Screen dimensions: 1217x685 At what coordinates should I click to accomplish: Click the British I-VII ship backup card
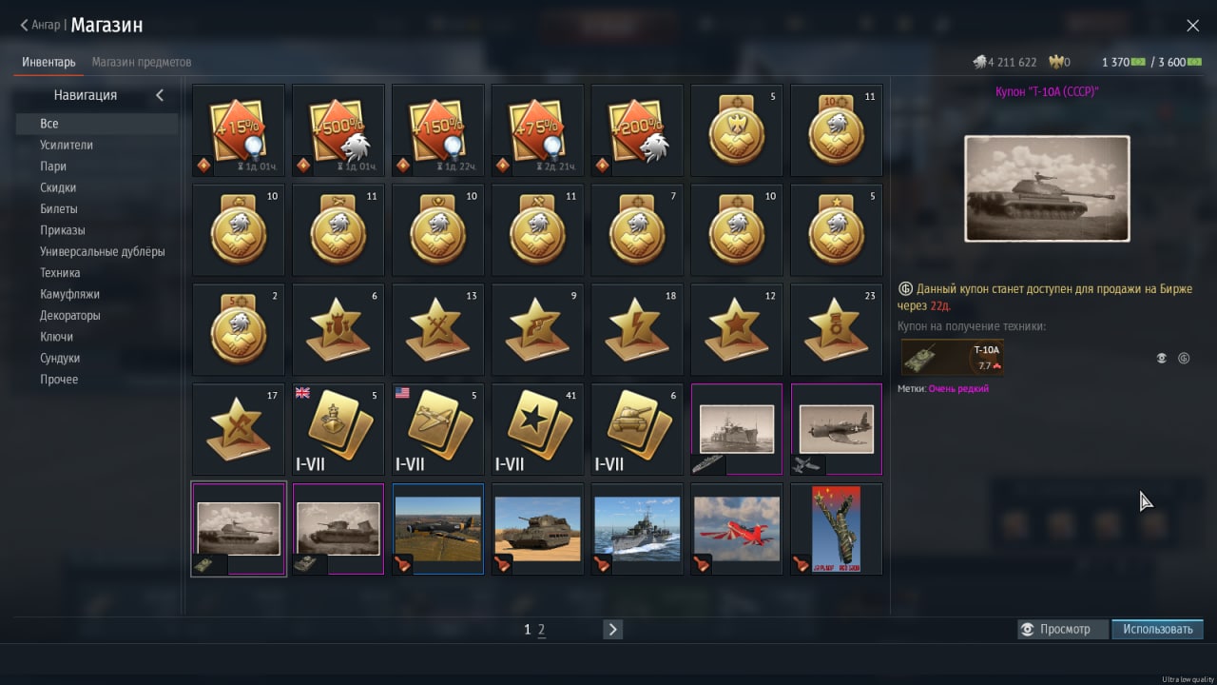(x=338, y=429)
